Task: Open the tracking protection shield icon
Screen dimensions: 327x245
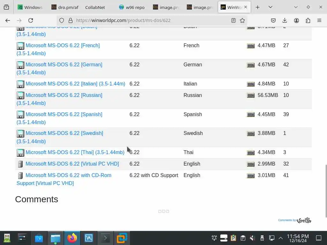Action: (62, 20)
